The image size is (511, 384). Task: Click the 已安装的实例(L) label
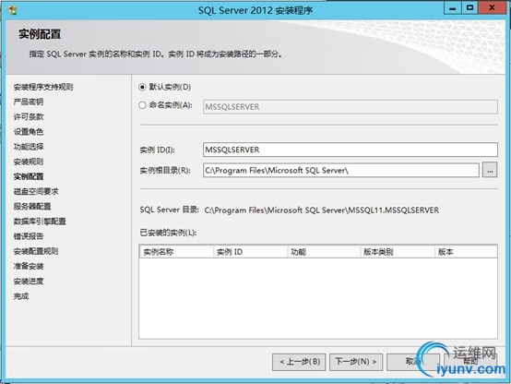tap(168, 233)
